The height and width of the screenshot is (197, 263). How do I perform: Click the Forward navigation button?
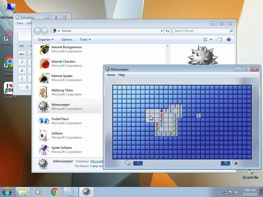coord(44,31)
